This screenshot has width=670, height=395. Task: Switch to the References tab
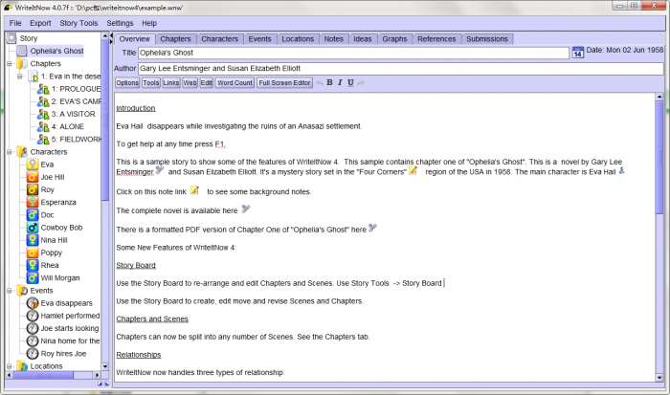click(x=436, y=39)
